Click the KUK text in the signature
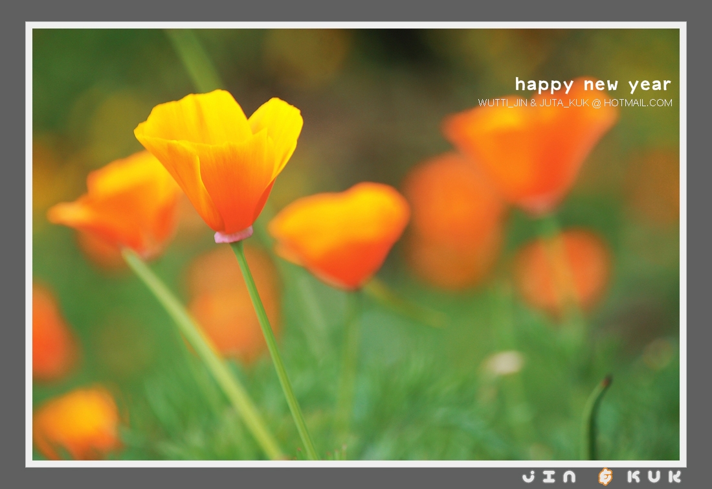Screen dimensions: 712x489 [654, 477]
